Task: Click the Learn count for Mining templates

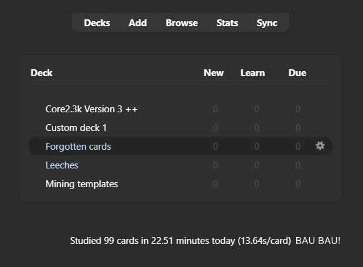Action: (257, 184)
